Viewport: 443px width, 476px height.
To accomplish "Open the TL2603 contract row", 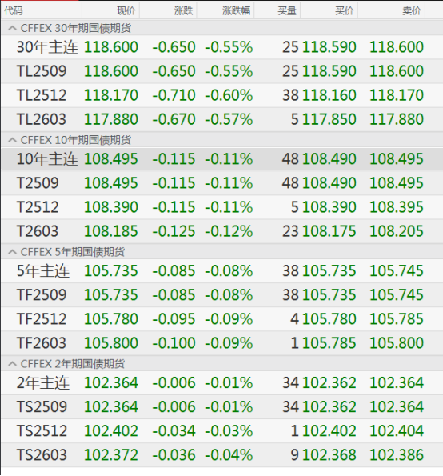I will [x=221, y=119].
